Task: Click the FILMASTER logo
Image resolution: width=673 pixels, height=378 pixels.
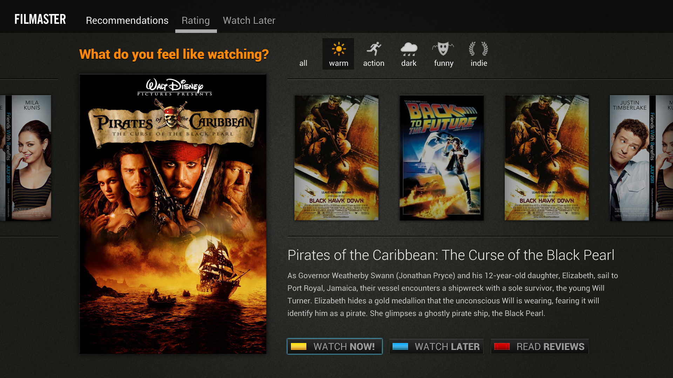Action: 40,19
